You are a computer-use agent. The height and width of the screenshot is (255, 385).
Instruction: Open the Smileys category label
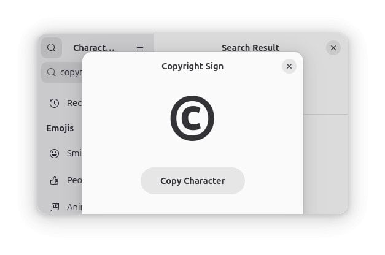[74, 153]
